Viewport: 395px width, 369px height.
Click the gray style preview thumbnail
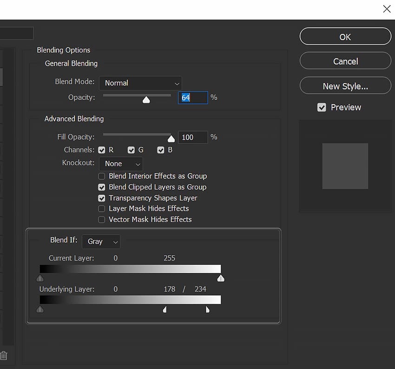345,166
